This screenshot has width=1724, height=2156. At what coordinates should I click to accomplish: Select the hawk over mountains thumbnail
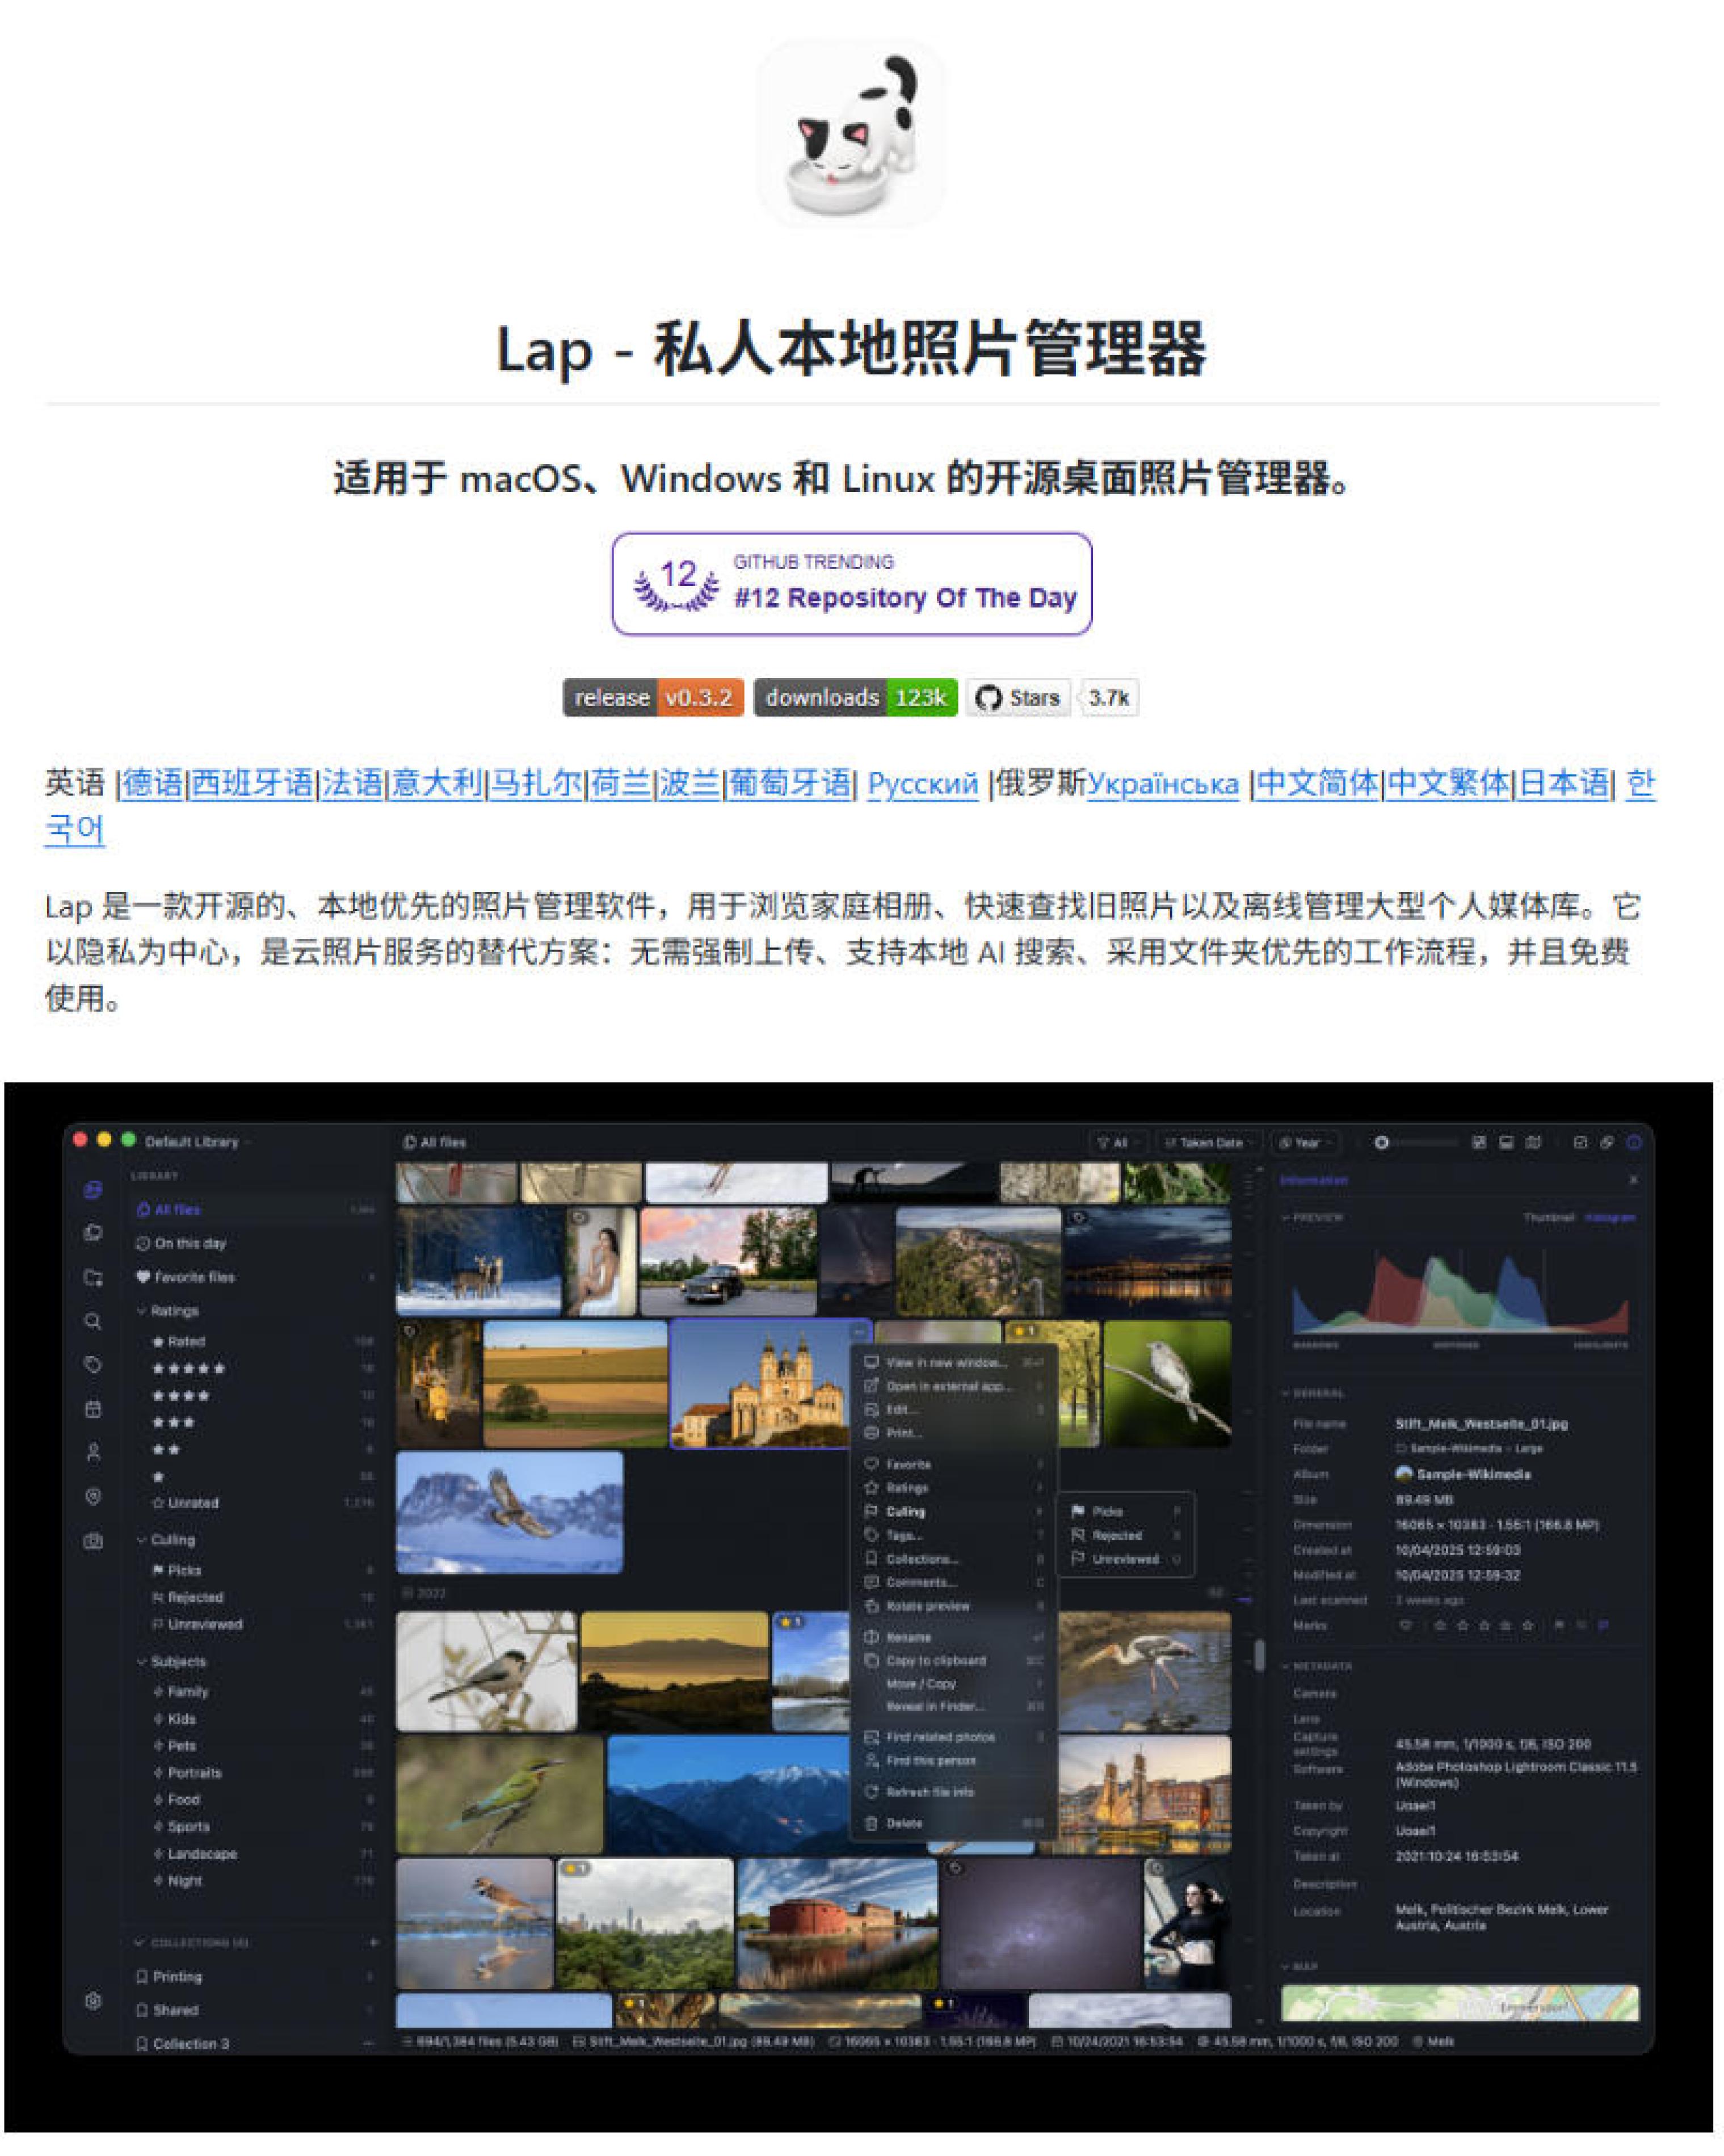(509, 1511)
